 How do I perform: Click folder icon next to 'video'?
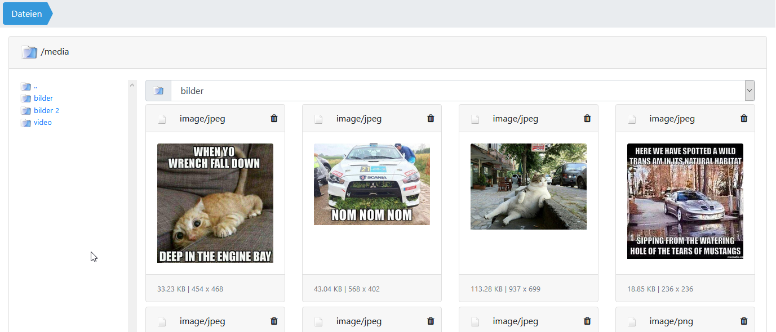[x=26, y=123]
